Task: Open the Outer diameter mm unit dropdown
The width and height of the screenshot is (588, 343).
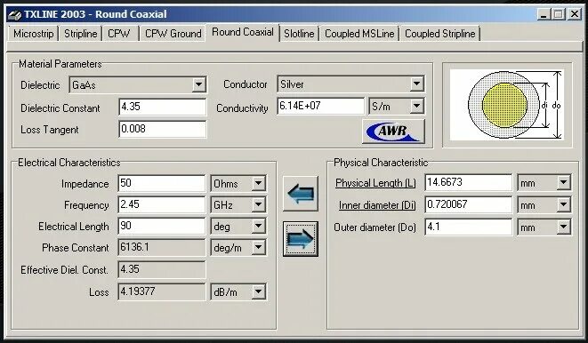Action: (x=564, y=227)
